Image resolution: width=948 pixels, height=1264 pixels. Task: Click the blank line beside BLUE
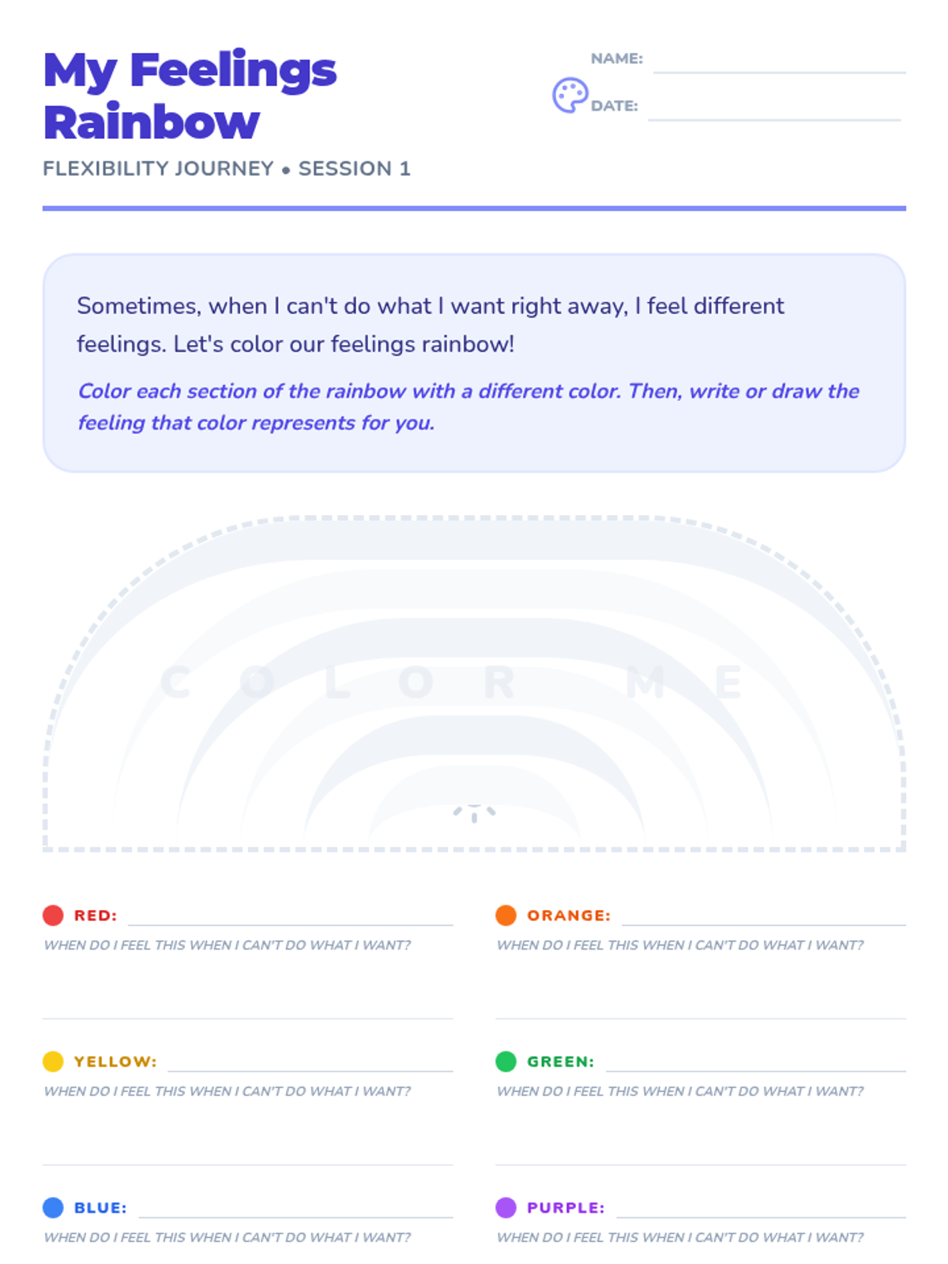(x=295, y=1209)
